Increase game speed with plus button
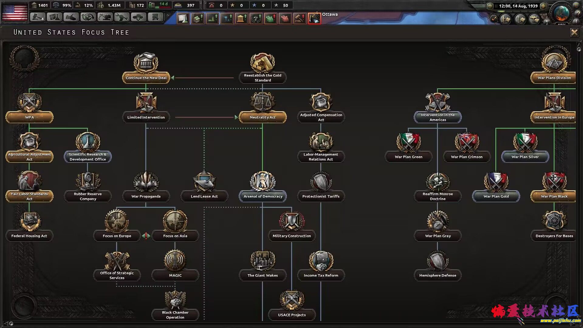This screenshot has width=583, height=328. pos(544,6)
